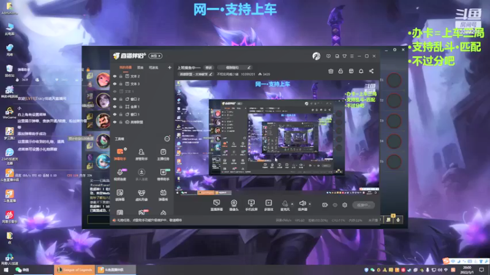Open the WeGame desktop shortcut
The image size is (490, 275).
9,113
